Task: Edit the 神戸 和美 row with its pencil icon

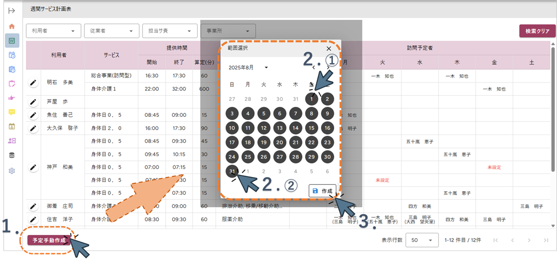Action: click(33, 167)
